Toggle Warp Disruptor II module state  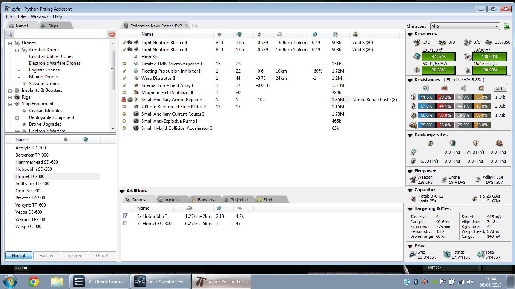click(x=124, y=78)
